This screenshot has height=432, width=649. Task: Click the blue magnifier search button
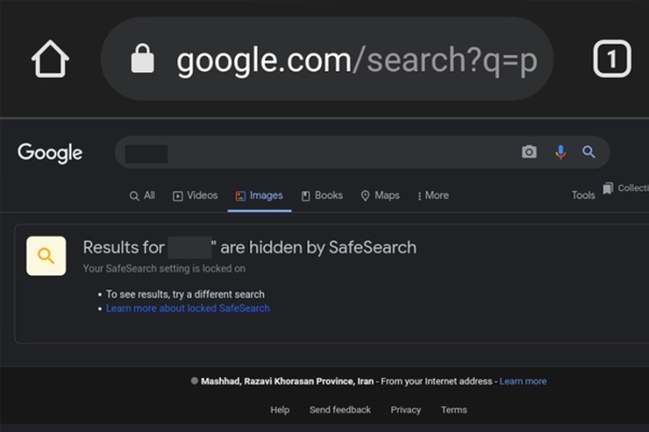(x=588, y=152)
